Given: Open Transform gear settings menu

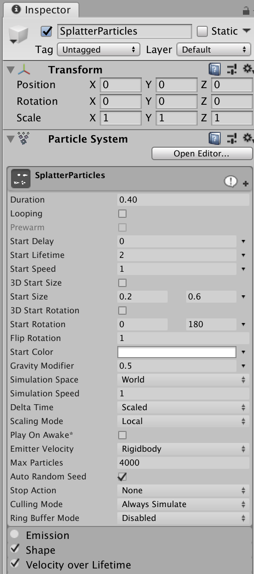Looking at the screenshot, I should [x=248, y=69].
